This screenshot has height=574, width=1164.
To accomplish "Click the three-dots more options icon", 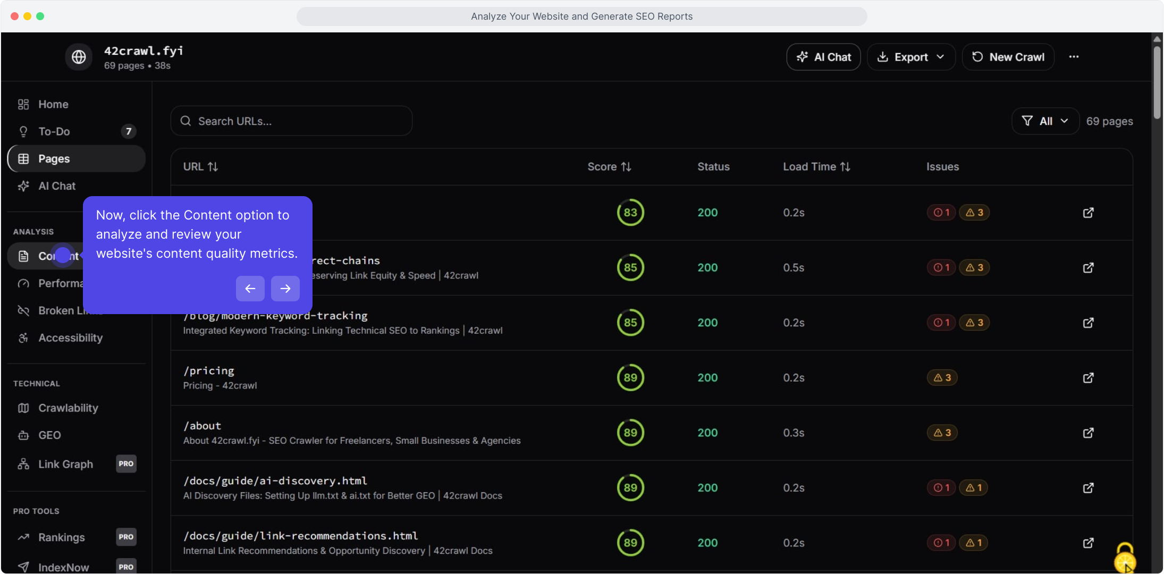I will click(1074, 57).
